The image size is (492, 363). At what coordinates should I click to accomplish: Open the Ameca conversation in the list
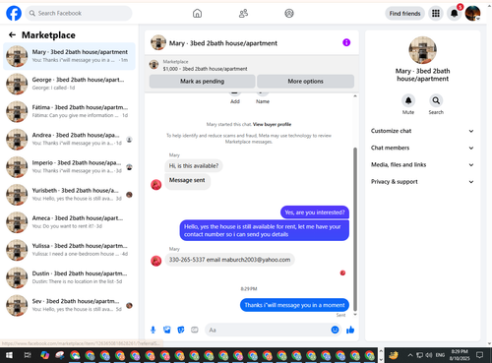tap(69, 222)
